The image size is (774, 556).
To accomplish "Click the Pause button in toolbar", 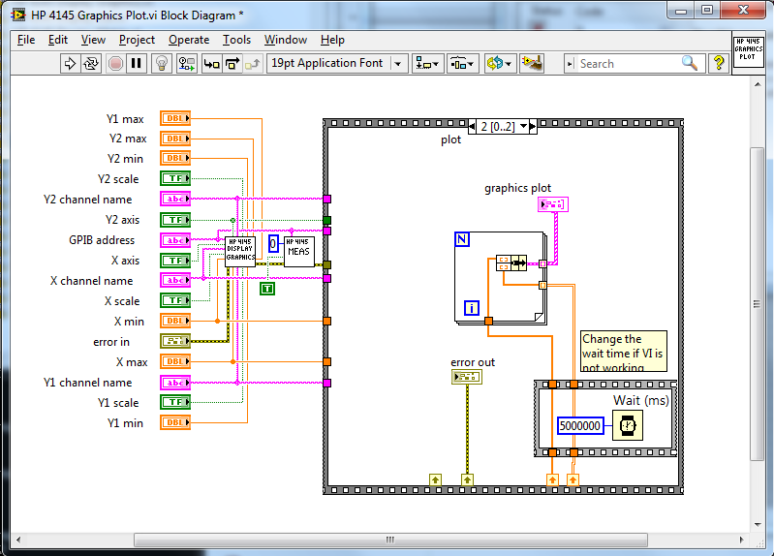I will coord(137,64).
